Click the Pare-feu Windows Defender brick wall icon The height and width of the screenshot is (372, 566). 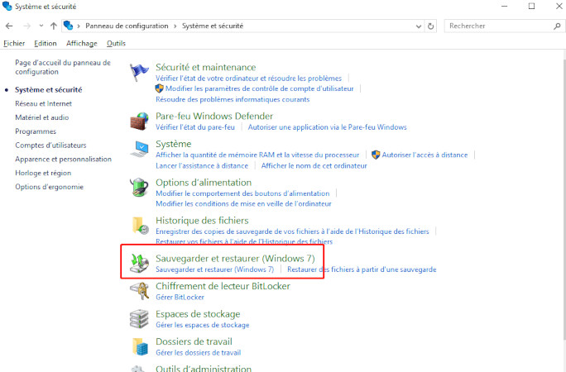click(139, 122)
